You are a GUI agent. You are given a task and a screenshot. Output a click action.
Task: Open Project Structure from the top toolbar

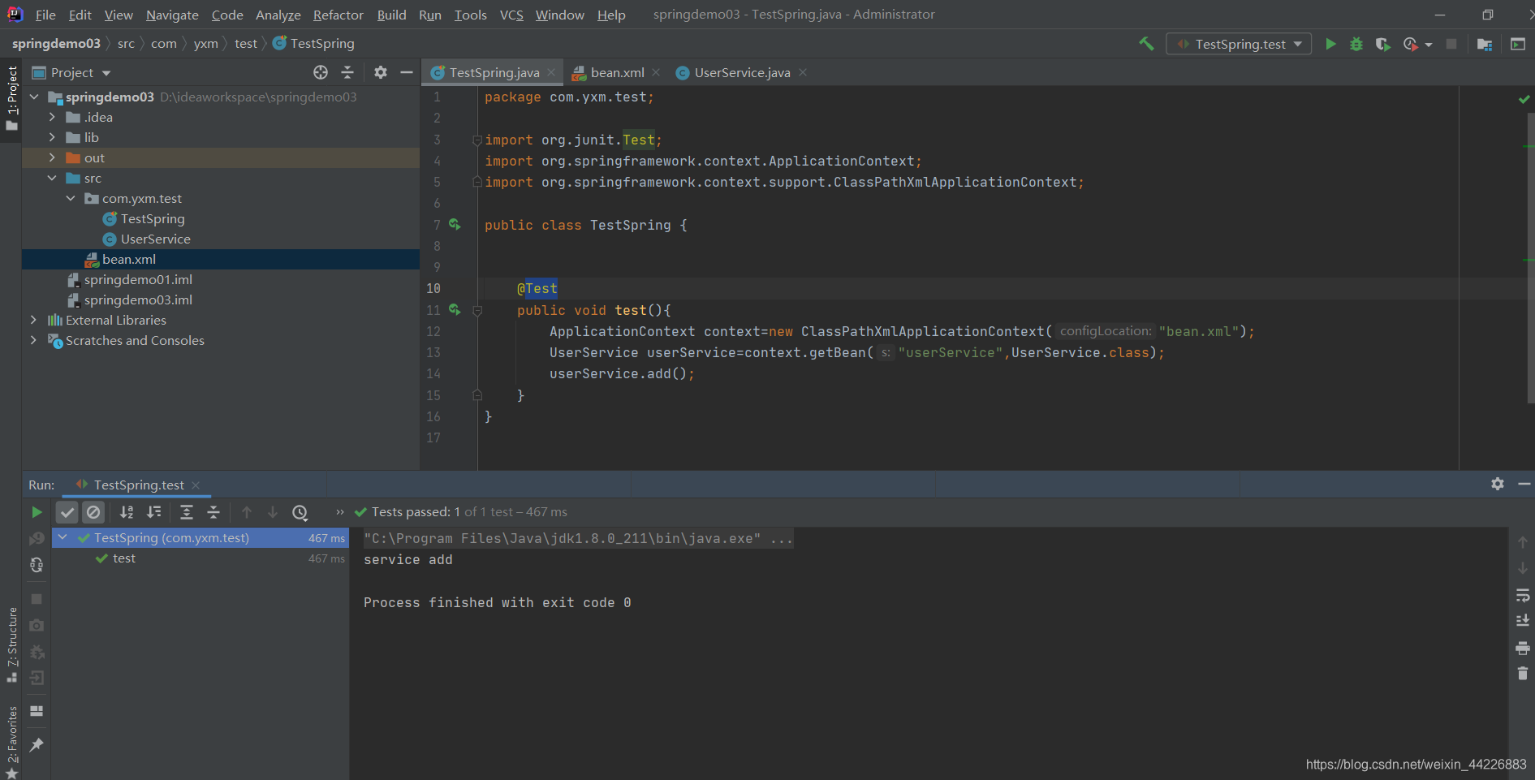click(1485, 44)
